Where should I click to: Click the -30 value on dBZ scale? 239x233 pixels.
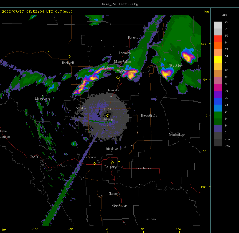coord(227,146)
